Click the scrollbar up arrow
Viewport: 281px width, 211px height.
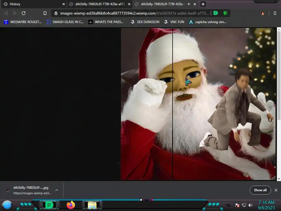click(279, 29)
